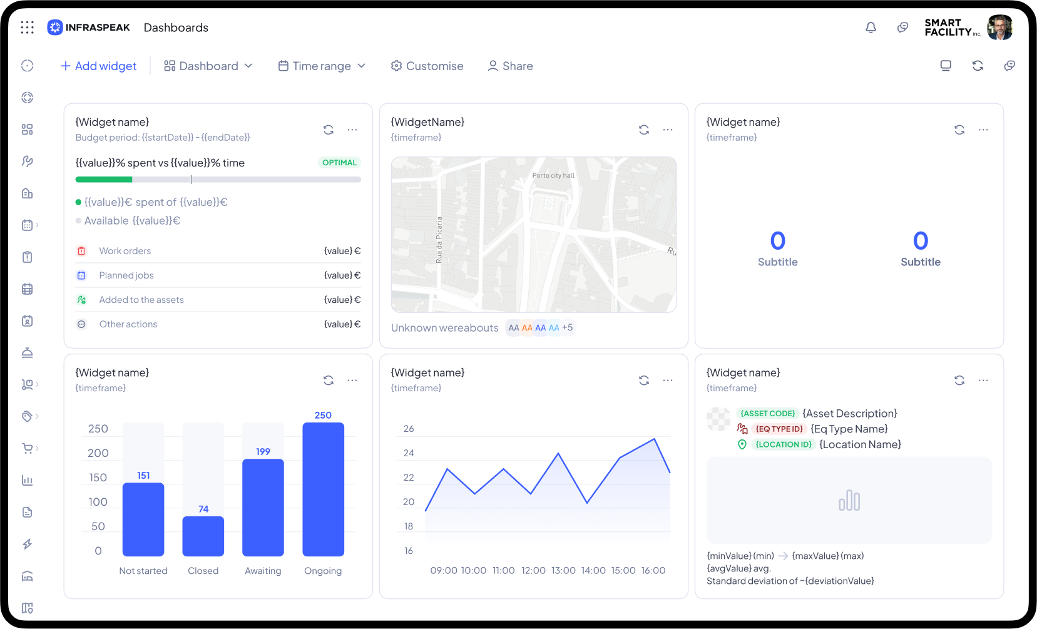Click the notifications bell icon
This screenshot has width=1037, height=629.
871,28
